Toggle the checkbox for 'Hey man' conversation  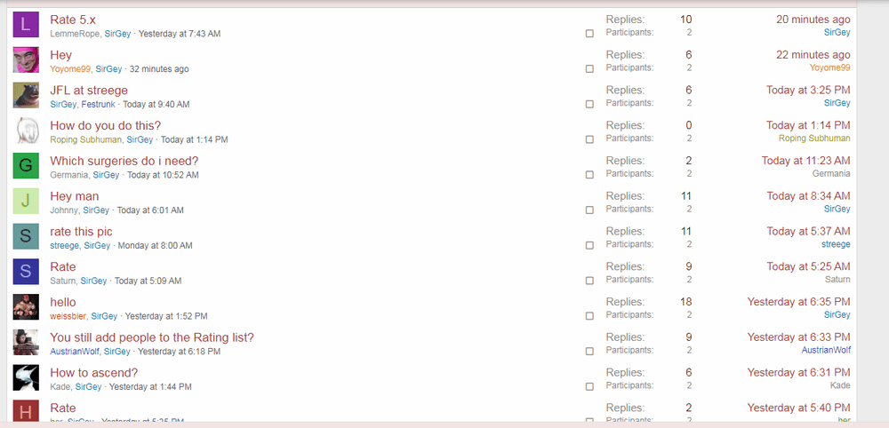click(x=589, y=210)
